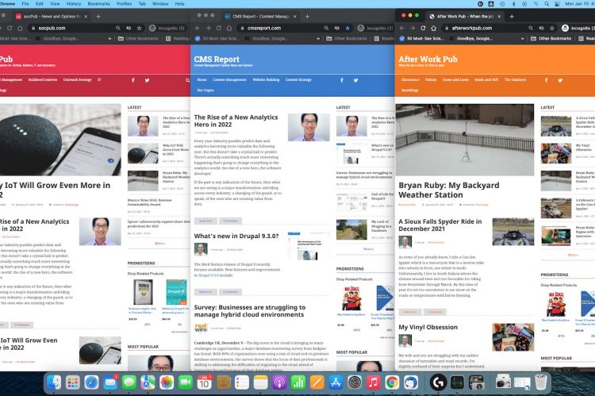Click More under Latest on CMS Report page
595x396 pixels.
tap(368, 248)
